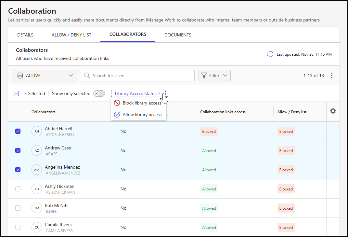Viewport: 348px width, 237px height.
Task: Toggle the Show only selected switch
Action: (x=99, y=93)
